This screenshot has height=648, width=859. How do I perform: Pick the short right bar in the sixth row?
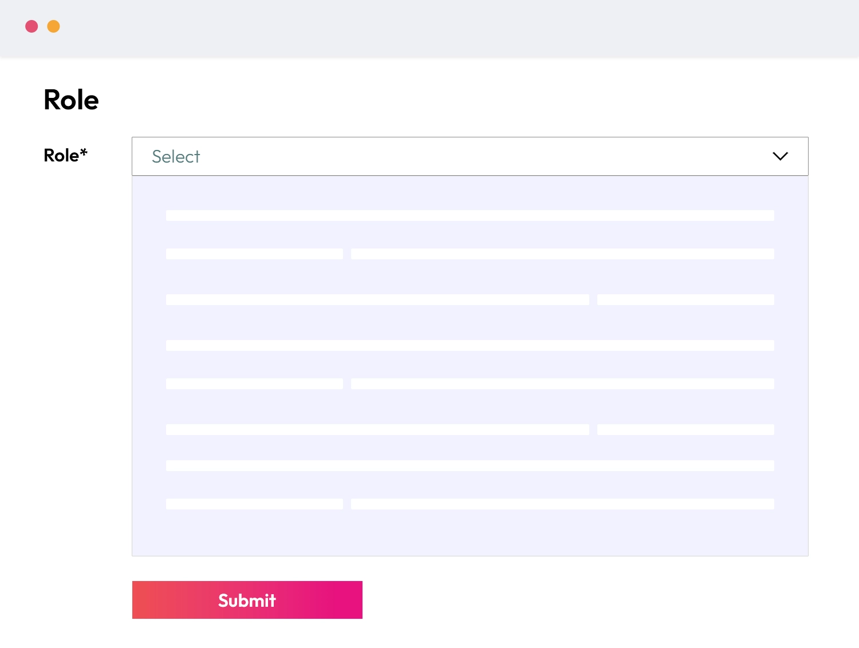[x=685, y=429]
